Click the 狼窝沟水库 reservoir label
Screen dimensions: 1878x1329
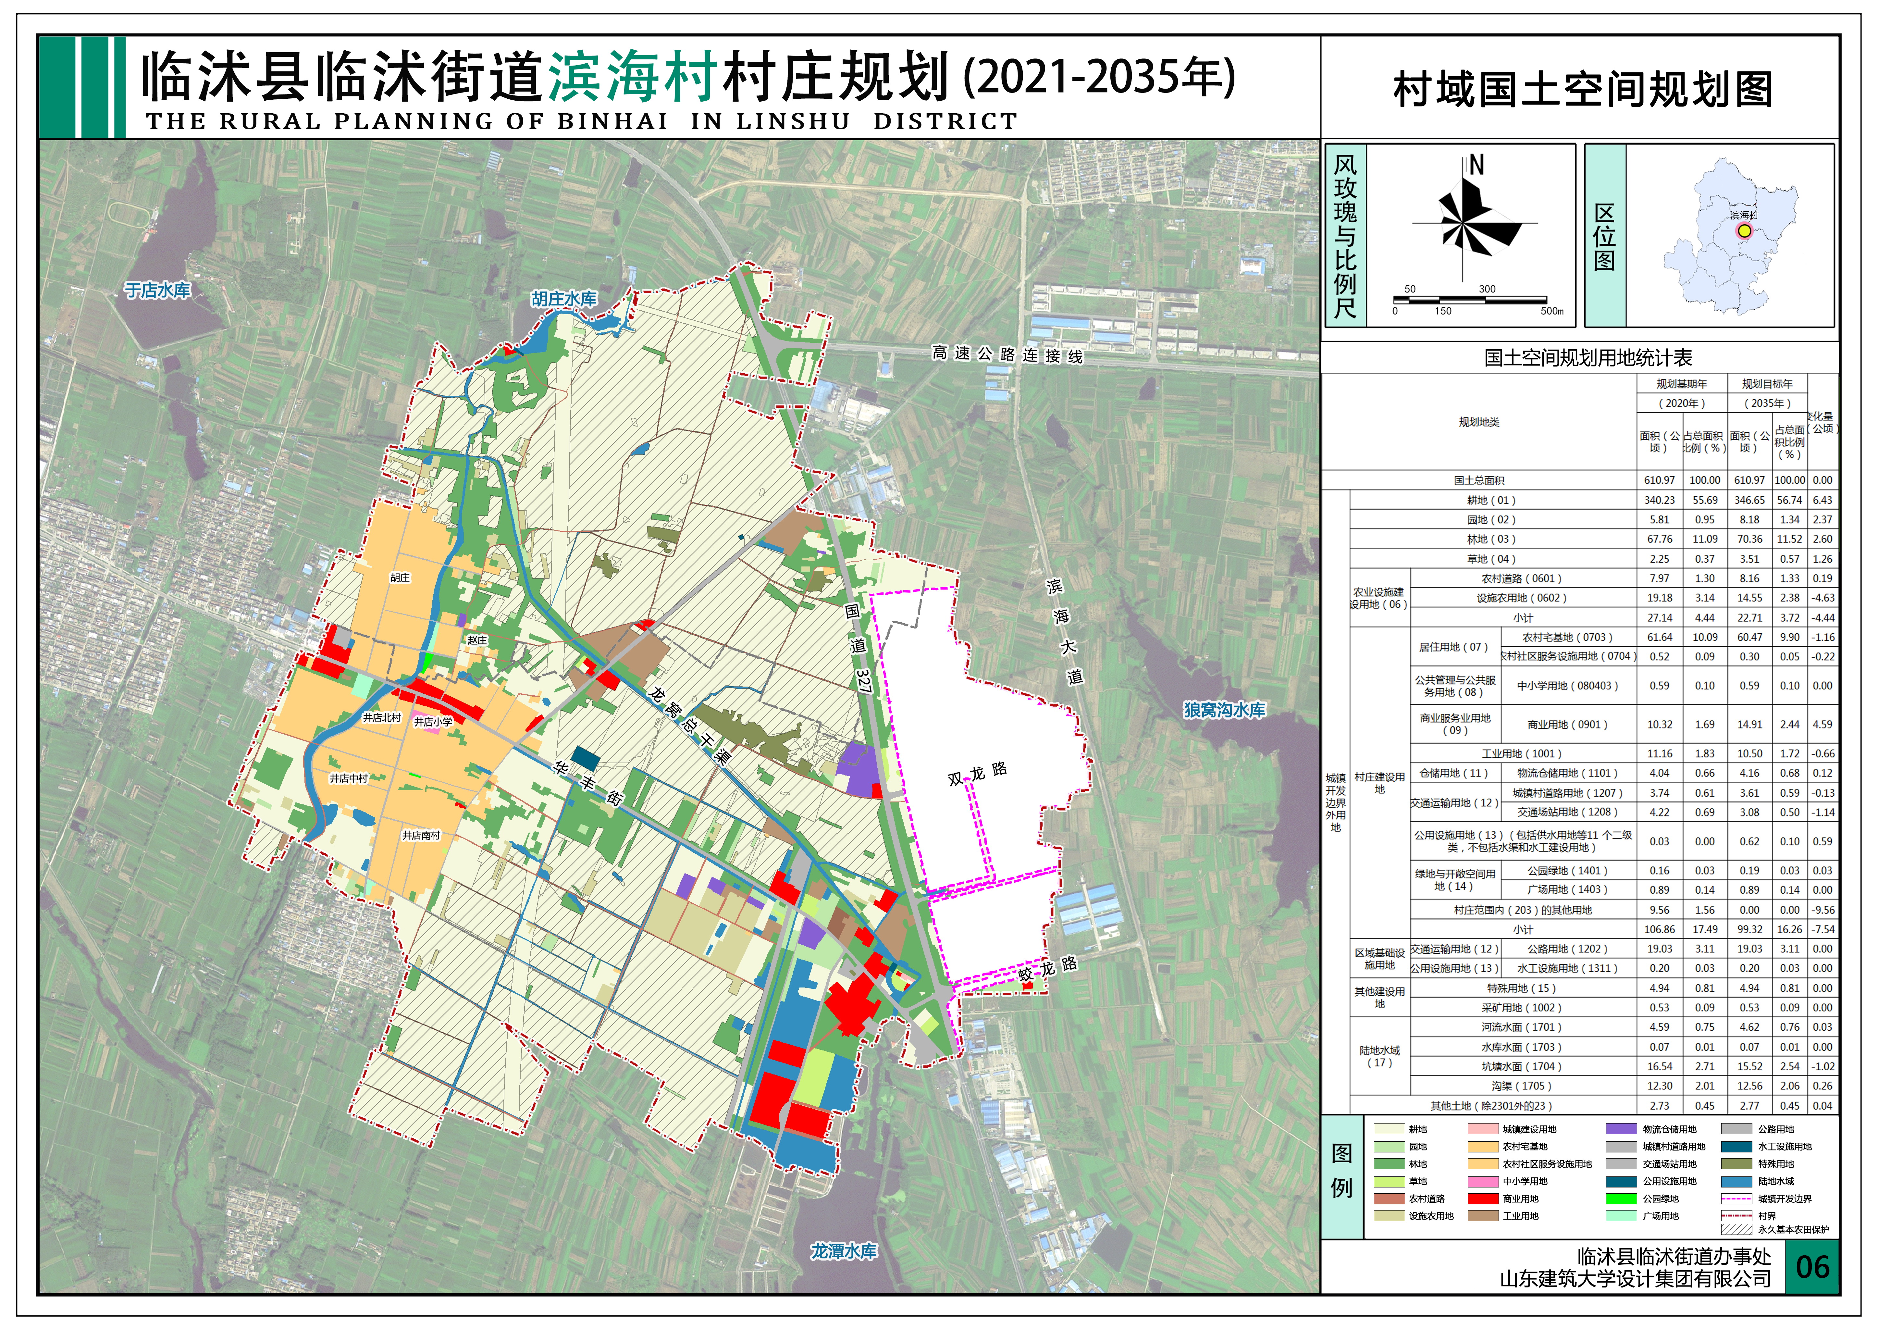point(1224,710)
